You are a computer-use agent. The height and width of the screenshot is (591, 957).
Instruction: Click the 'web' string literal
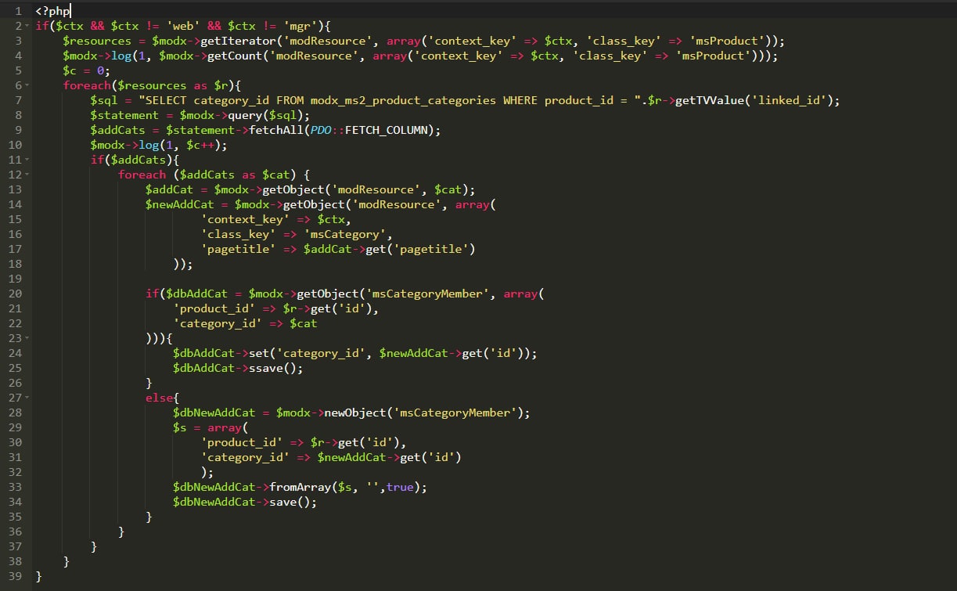(x=185, y=26)
